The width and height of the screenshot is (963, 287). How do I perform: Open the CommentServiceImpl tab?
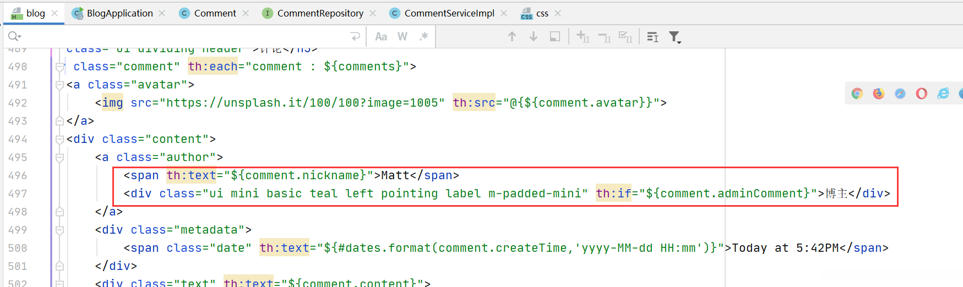coord(449,13)
